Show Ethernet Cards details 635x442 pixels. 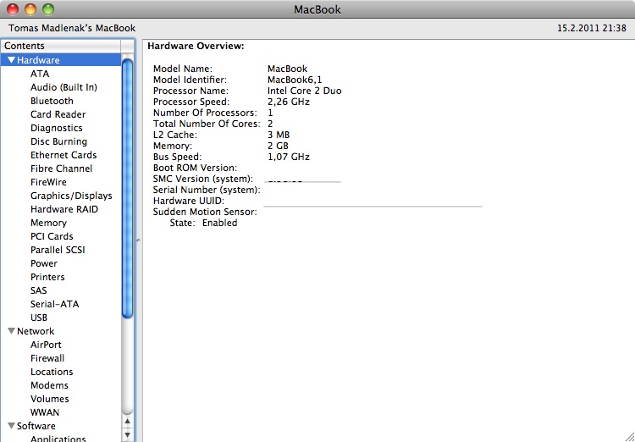(x=63, y=155)
